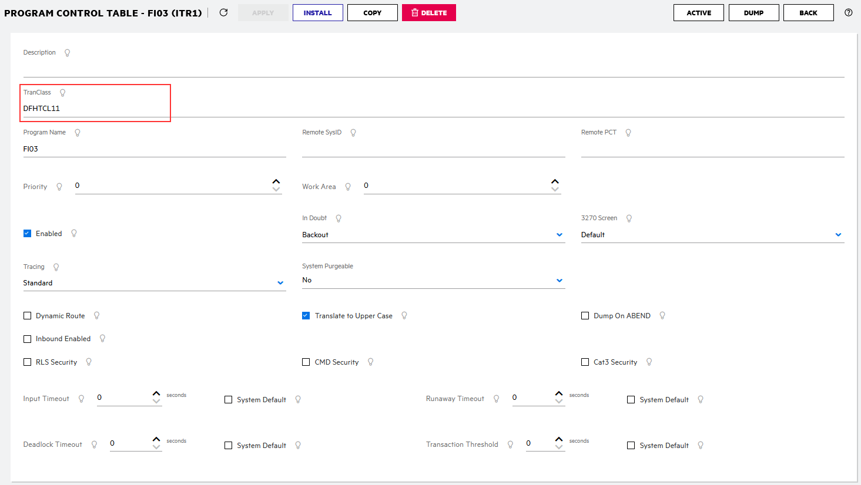
Task: Show the Program Name hint lightbulb
Action: (x=78, y=133)
